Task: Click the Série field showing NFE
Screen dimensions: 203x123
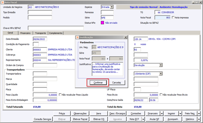Action: pyautogui.click(x=107, y=18)
